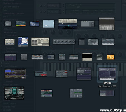The image size is (126, 112).
Task: Pick the plugin with rainbow spectrum display
Action: coord(21,24)
